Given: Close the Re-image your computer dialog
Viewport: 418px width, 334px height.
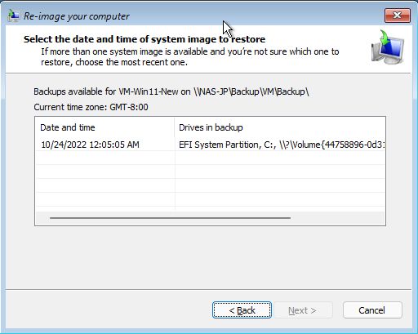Looking at the screenshot, I should (x=398, y=16).
